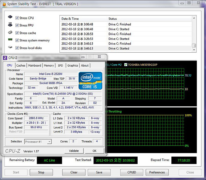206x180 pixels.
Task: Click the CPU-Z purple Z logo icon
Action: 5,58
